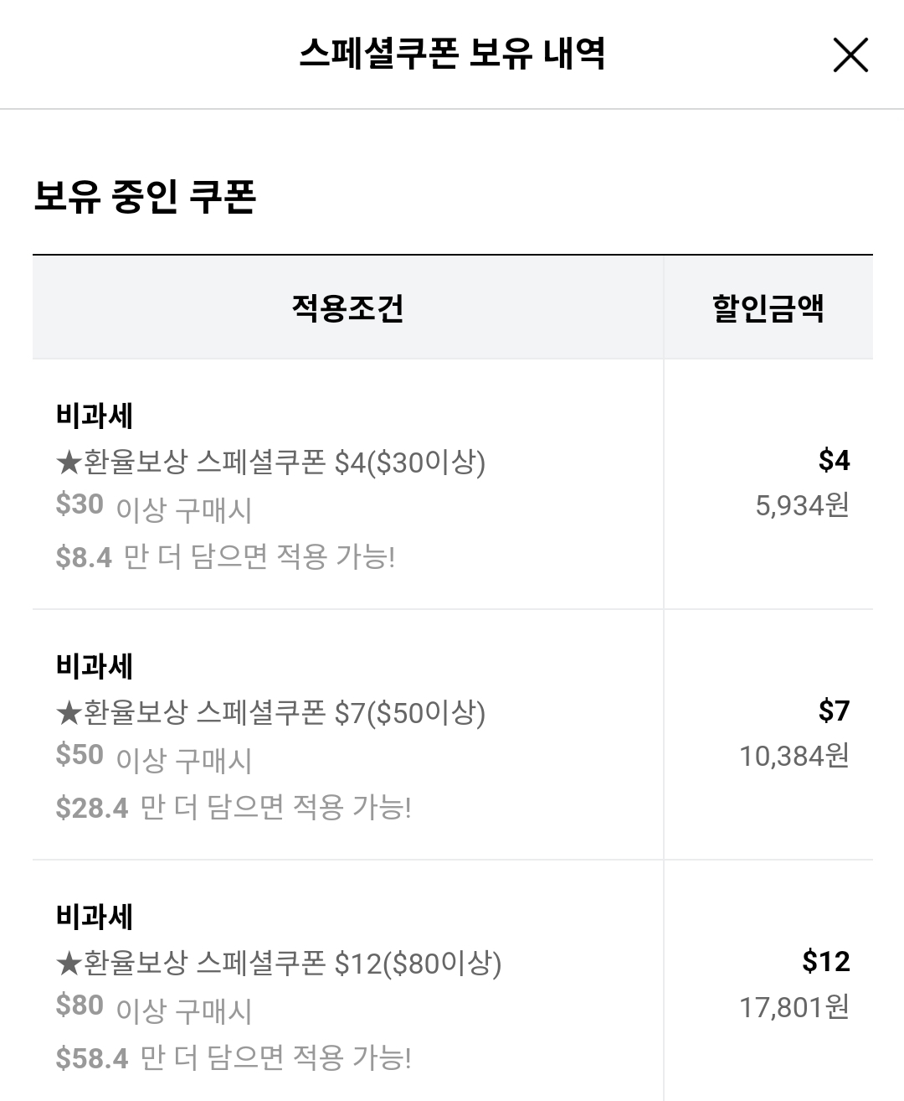
Task: Click the 스페셜쿠폰 보유 내역 title
Action: (452, 54)
